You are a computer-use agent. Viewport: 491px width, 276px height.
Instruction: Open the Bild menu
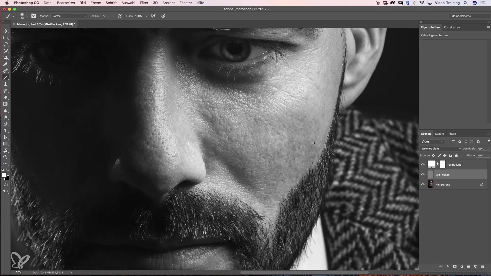tap(83, 3)
